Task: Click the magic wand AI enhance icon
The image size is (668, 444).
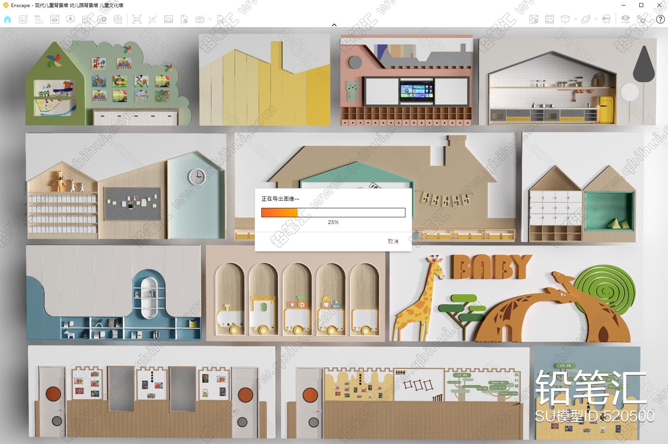Action: [152, 19]
